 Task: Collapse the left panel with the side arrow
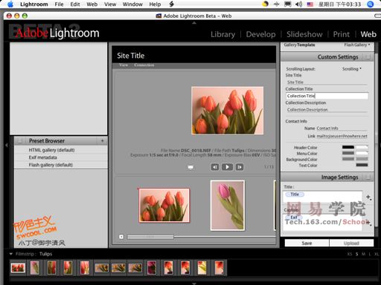[7, 145]
